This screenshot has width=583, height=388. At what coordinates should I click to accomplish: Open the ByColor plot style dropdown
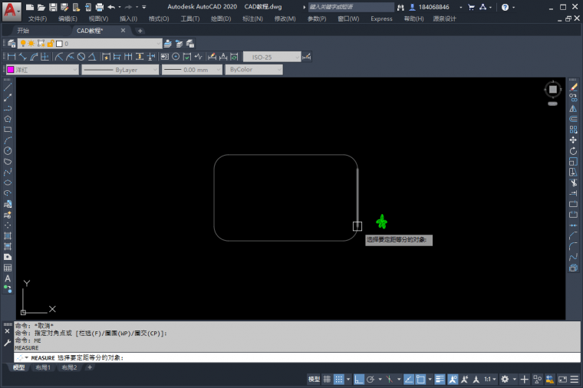254,70
